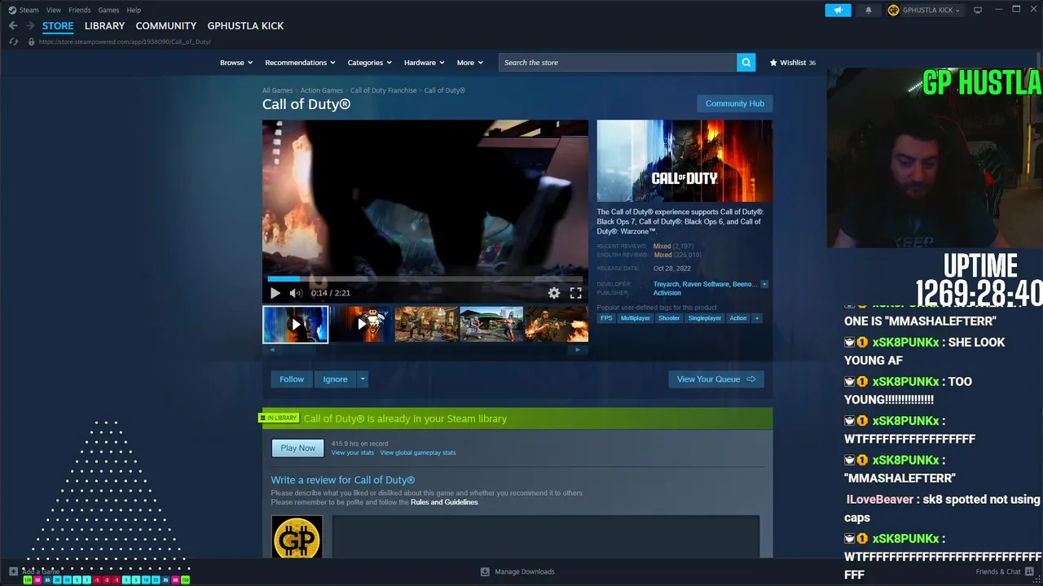Open developer Treyarch link
1043x586 pixels.
pos(666,284)
